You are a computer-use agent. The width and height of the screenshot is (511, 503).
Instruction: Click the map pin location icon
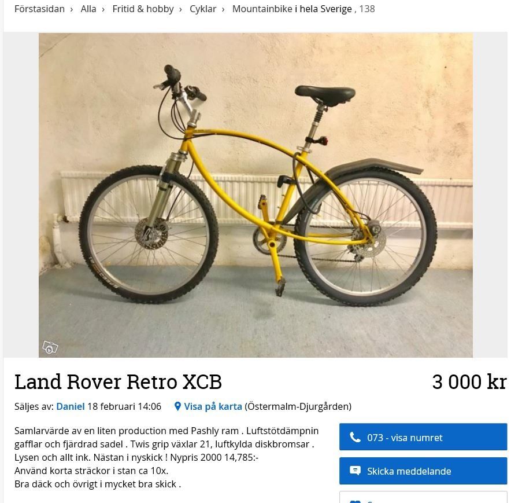[x=177, y=406]
